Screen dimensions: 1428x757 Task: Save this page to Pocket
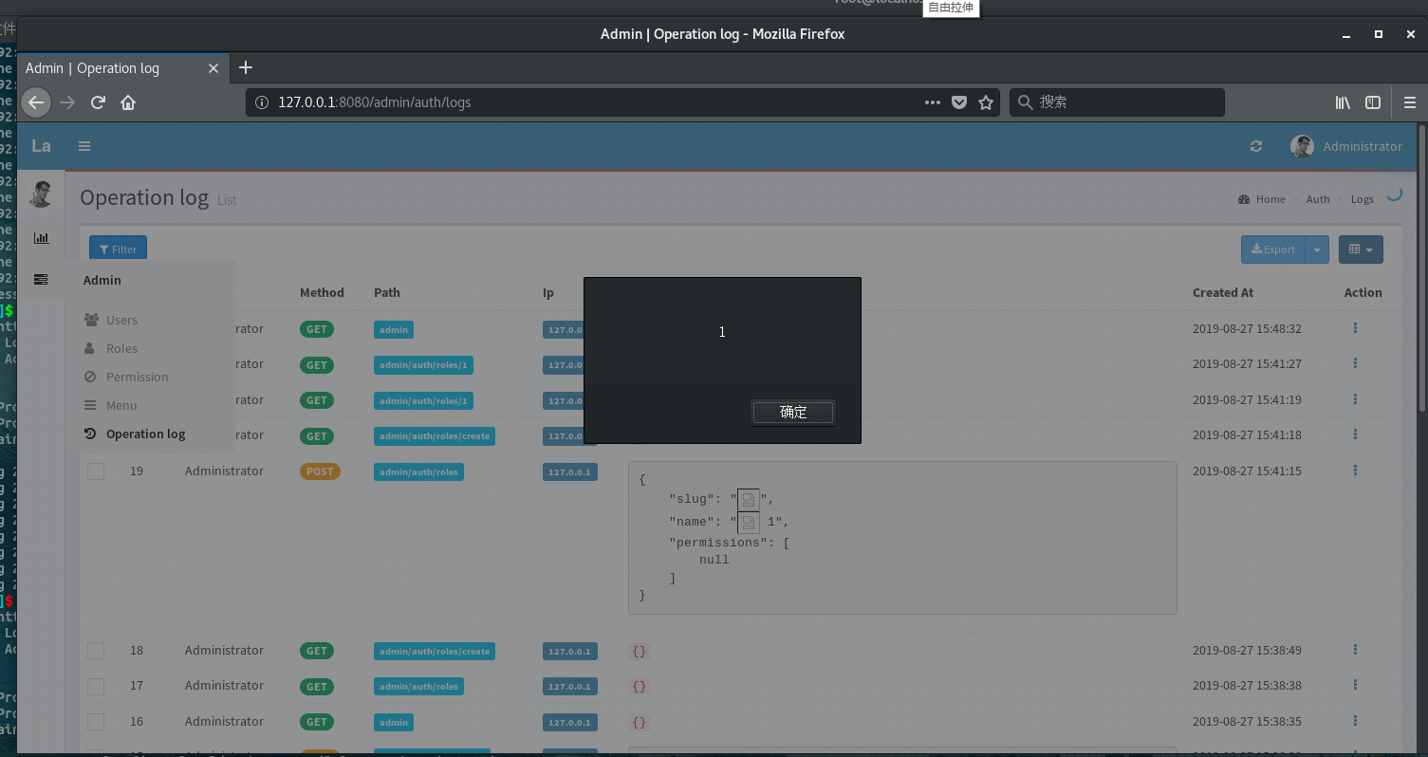point(959,102)
